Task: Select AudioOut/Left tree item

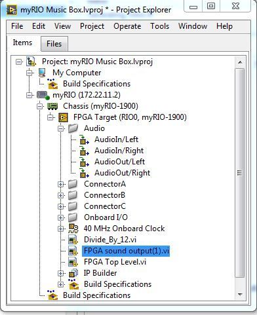Action: 119,162
